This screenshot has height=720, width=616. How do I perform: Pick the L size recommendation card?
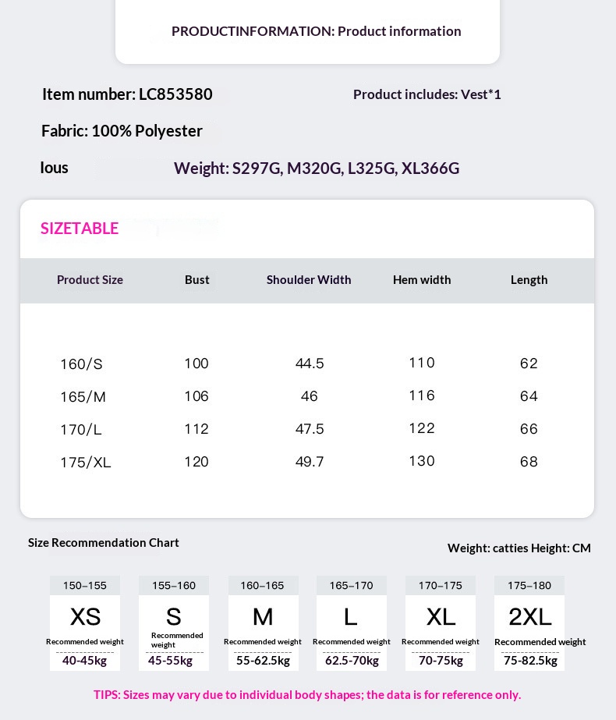click(x=352, y=623)
